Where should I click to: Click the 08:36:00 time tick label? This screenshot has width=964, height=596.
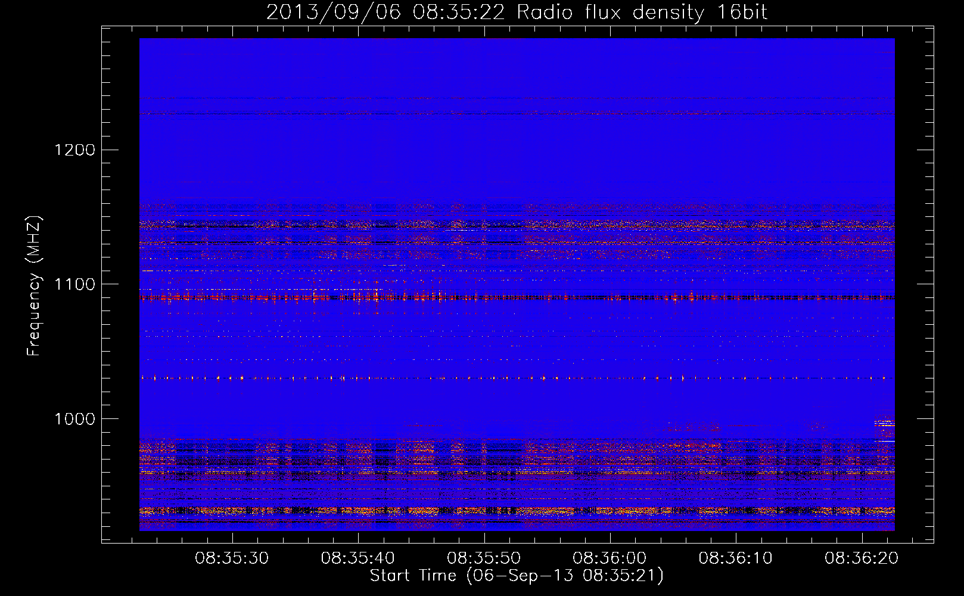click(610, 558)
